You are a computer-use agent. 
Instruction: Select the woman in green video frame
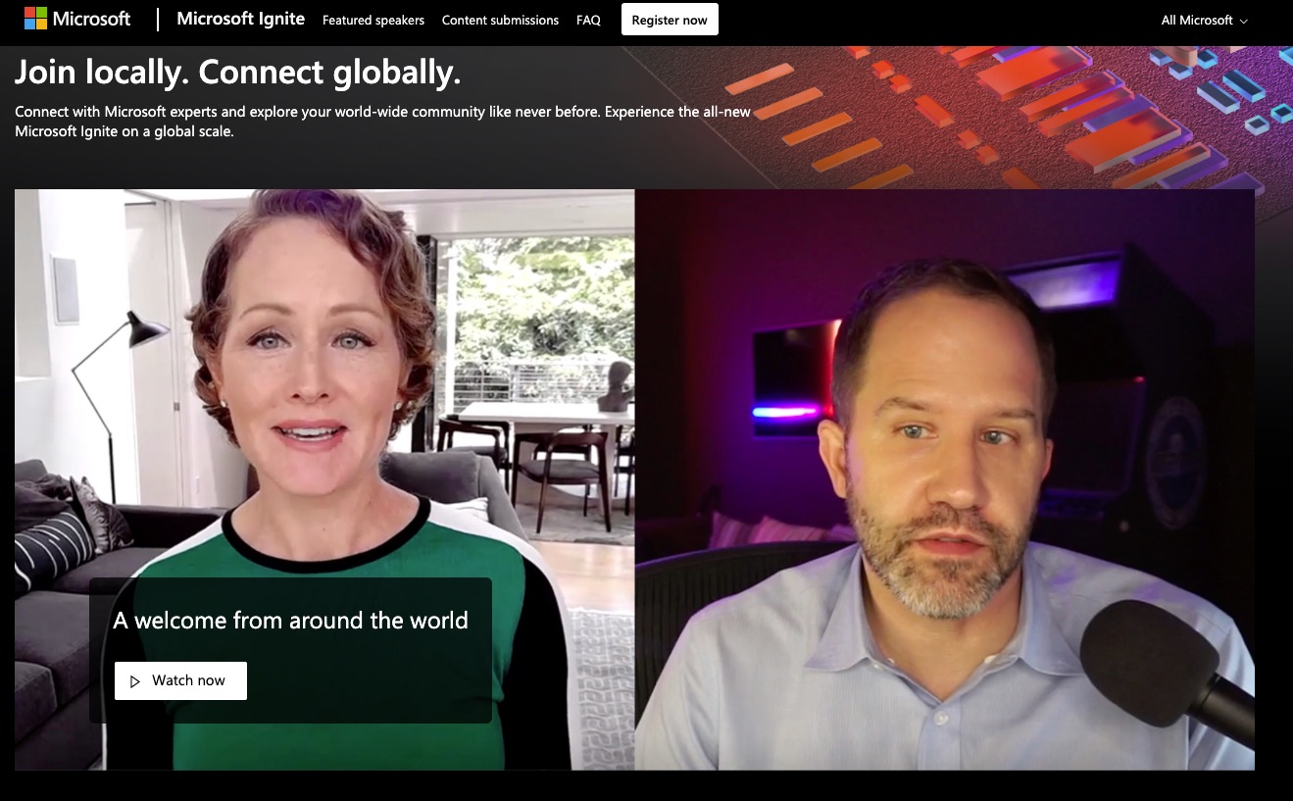click(324, 479)
